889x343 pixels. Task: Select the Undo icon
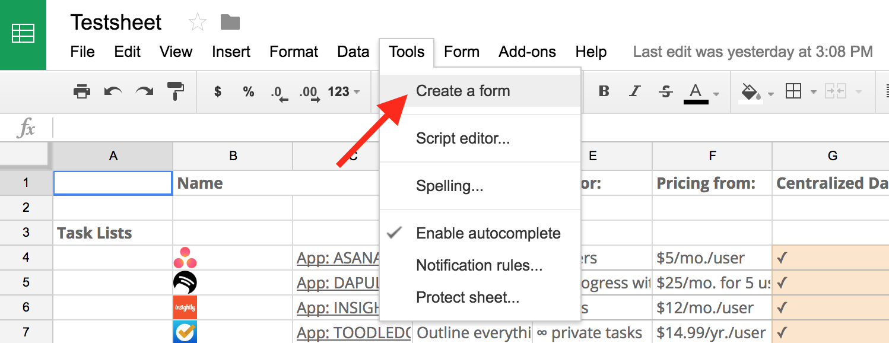tap(113, 91)
